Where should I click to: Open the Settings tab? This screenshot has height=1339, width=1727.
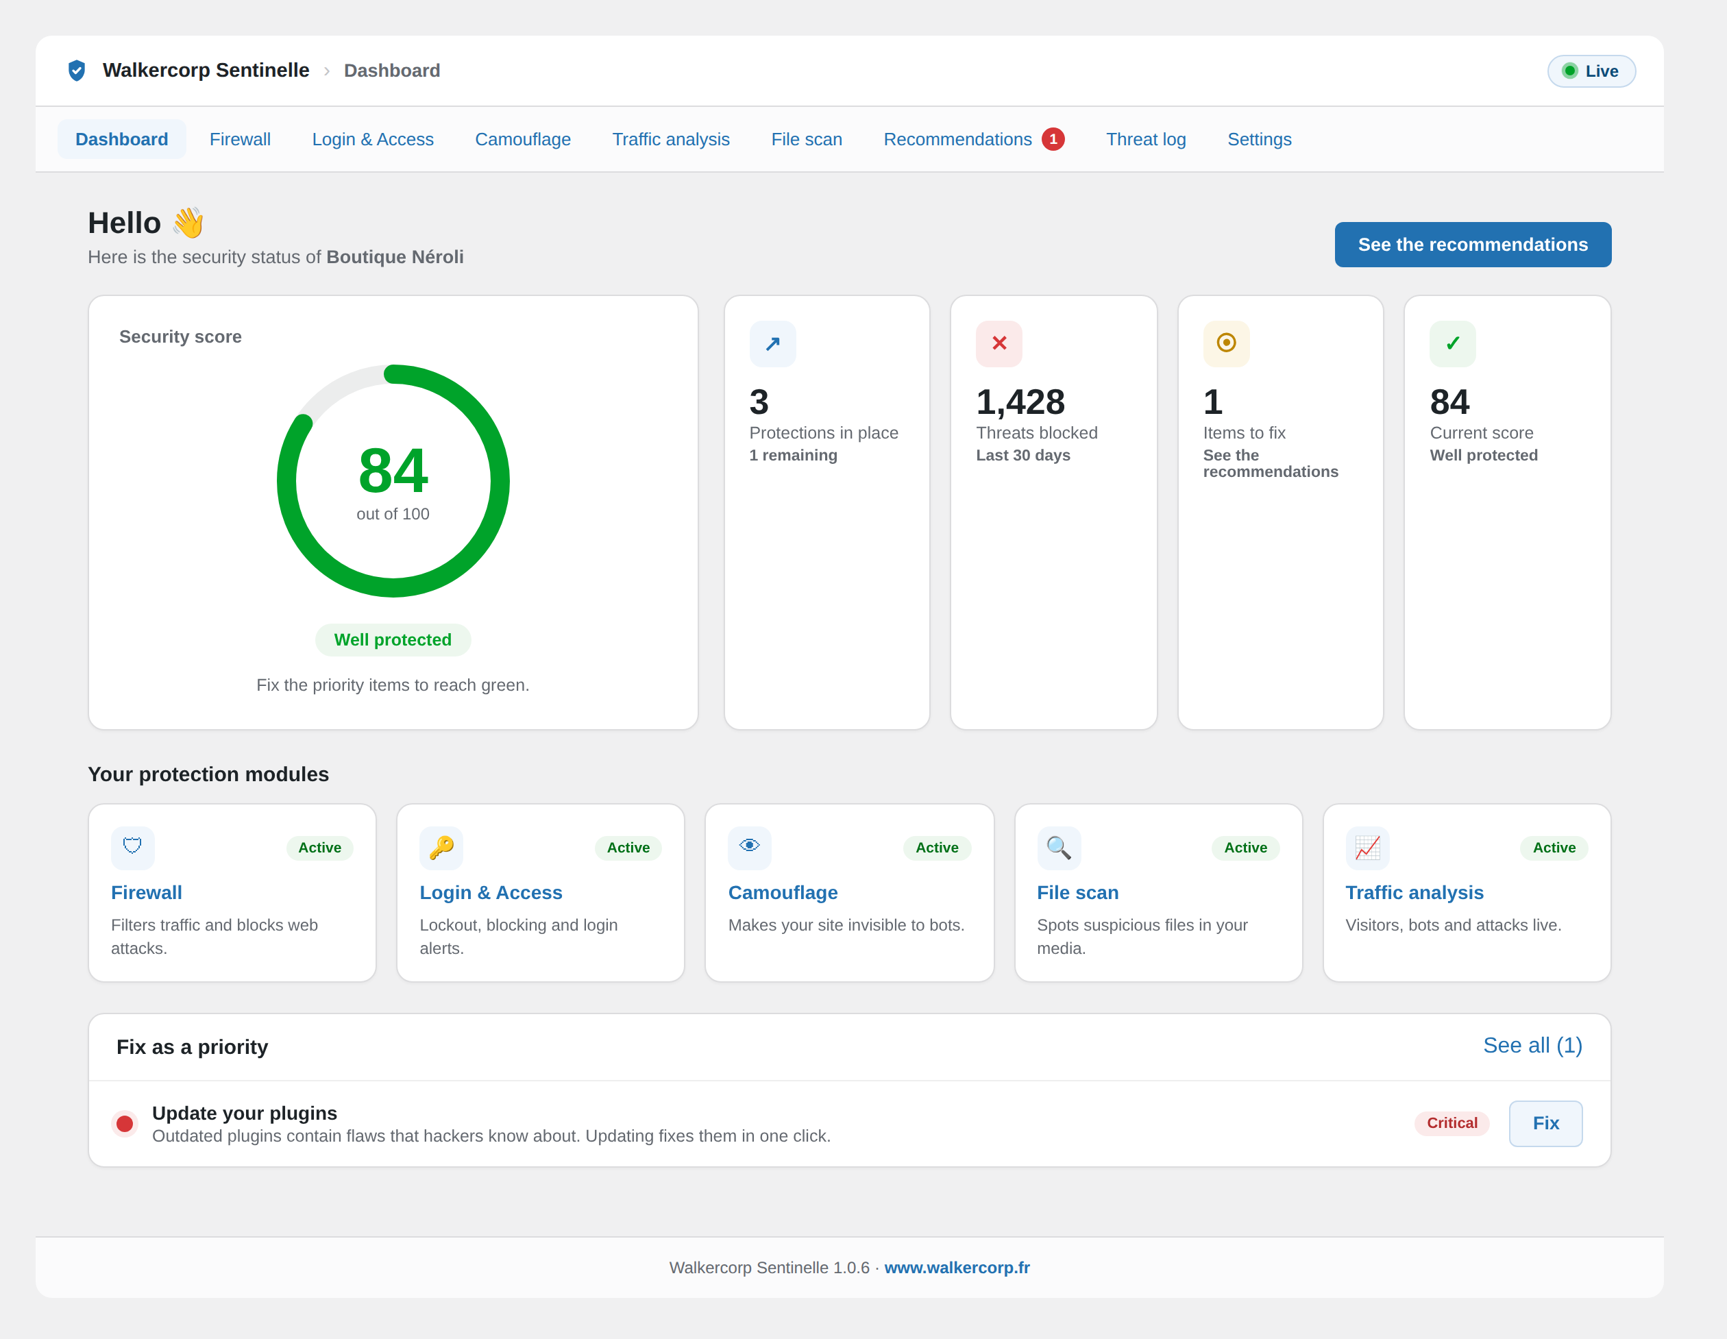click(x=1259, y=139)
